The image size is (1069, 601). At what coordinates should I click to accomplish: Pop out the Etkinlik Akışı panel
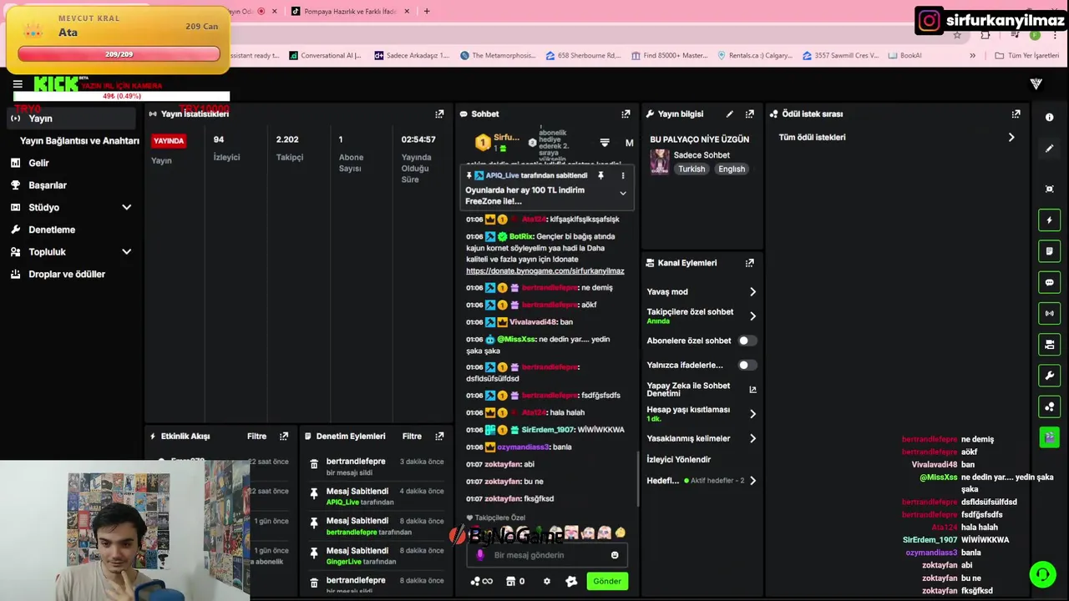284,436
